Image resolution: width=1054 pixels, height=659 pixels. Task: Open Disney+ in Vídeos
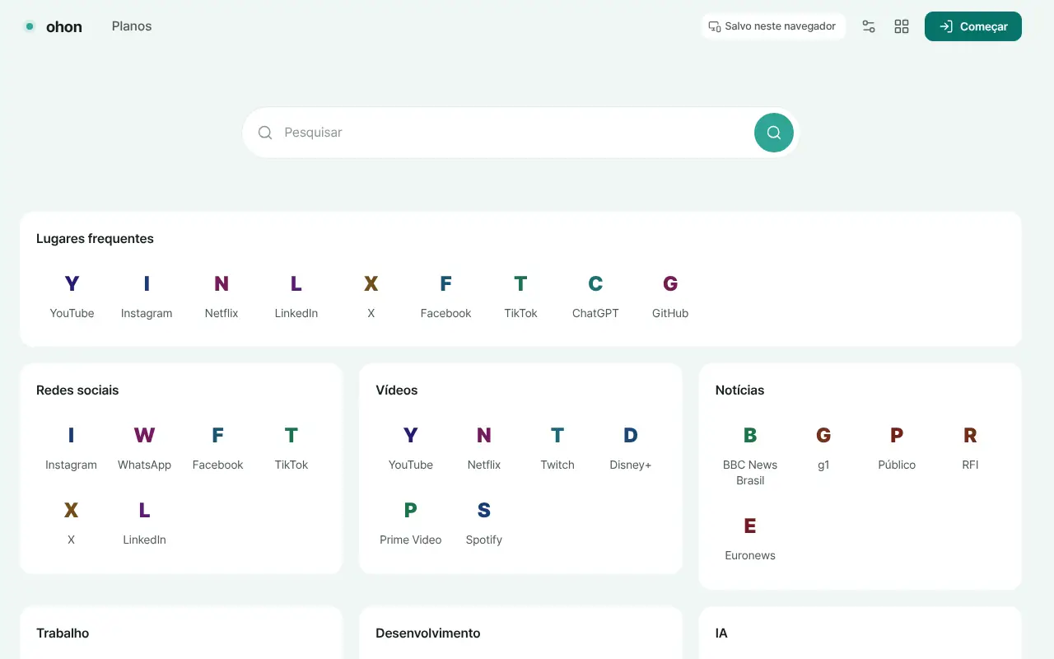[x=631, y=448]
